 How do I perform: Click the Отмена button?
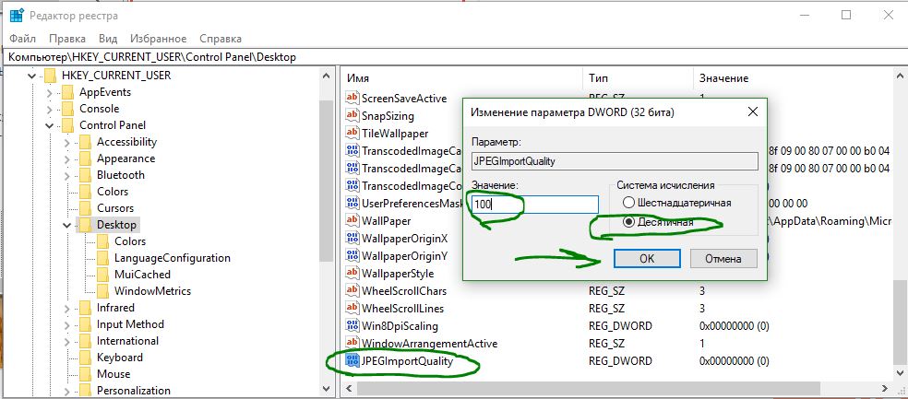(723, 259)
